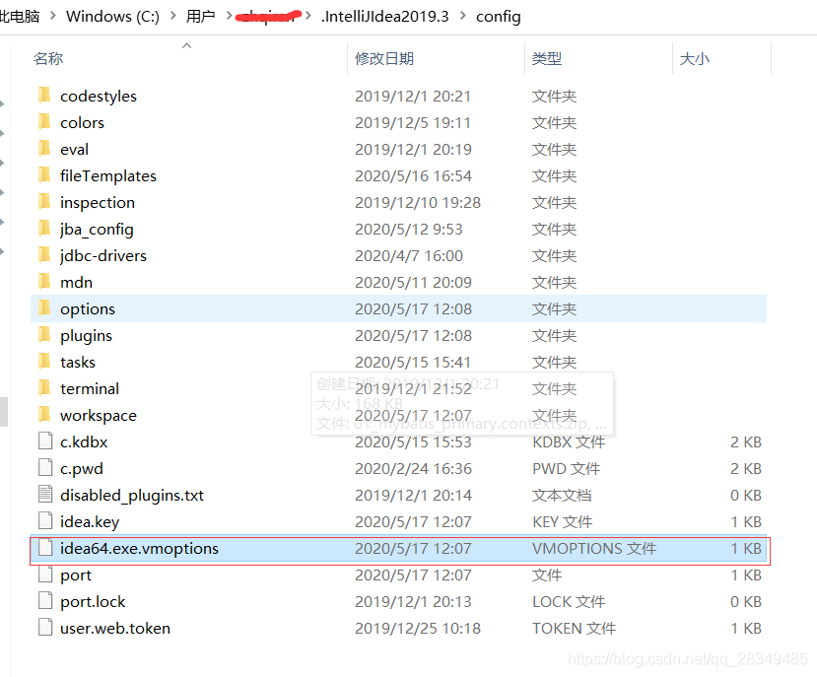The image size is (817, 677).
Task: Click the TOKEN 文件 type cell
Action: (575, 628)
